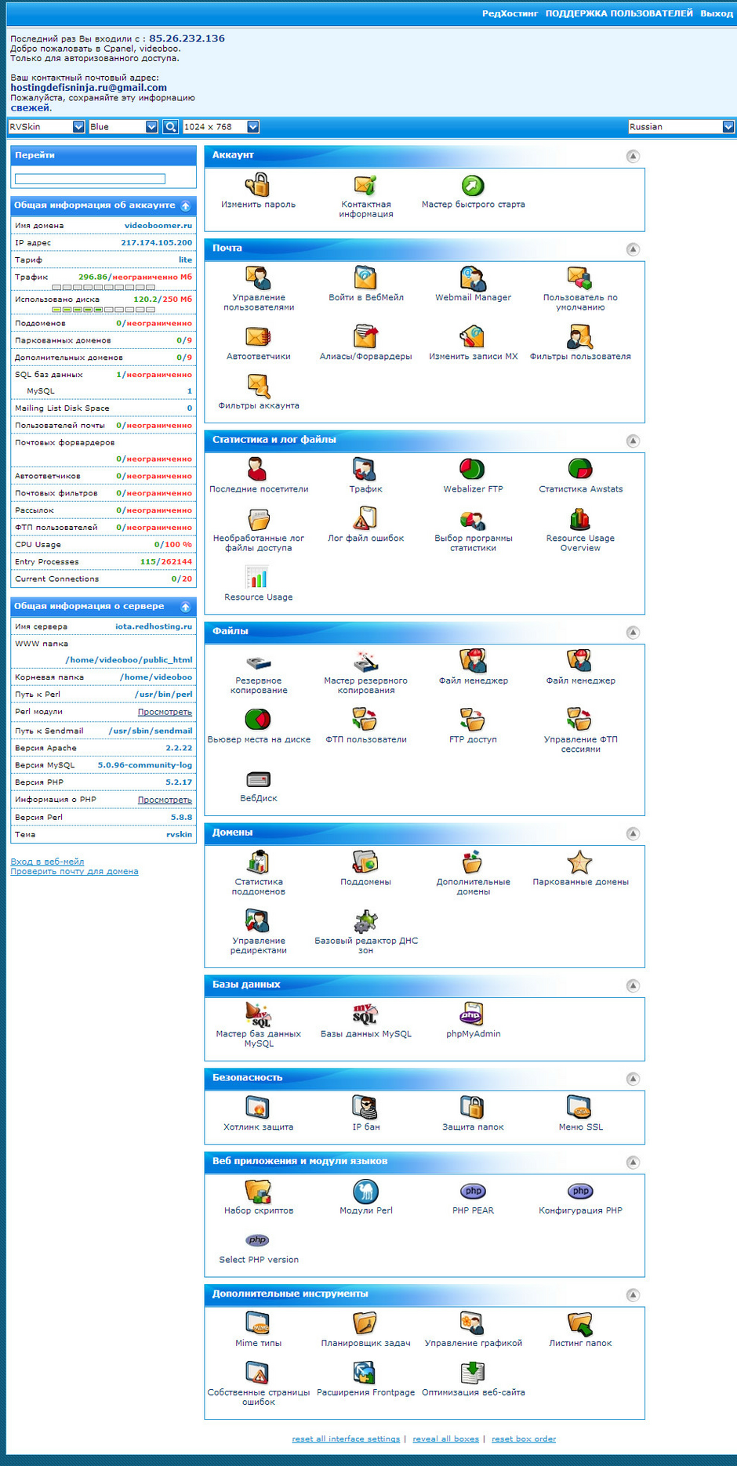
Task: Click reset all interface settings link
Action: [346, 1439]
